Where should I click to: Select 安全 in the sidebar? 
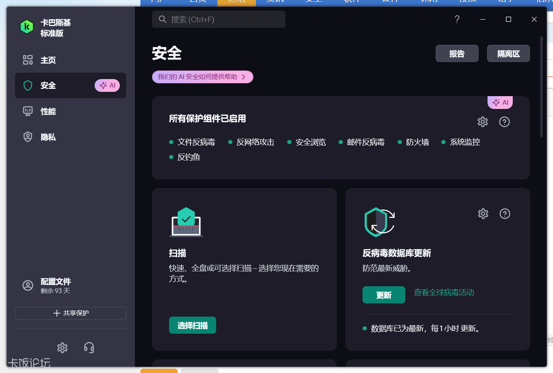point(71,85)
